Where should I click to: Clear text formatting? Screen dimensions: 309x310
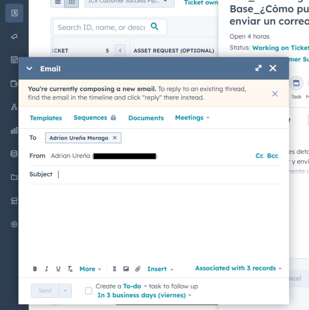click(x=70, y=269)
